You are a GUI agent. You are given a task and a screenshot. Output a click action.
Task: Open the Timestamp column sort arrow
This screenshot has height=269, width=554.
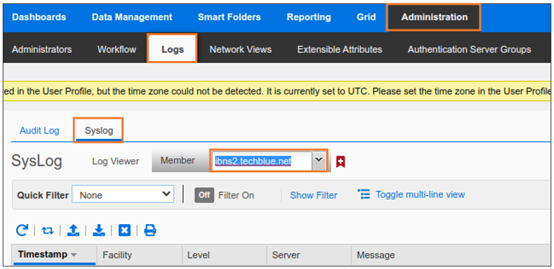click(x=74, y=255)
